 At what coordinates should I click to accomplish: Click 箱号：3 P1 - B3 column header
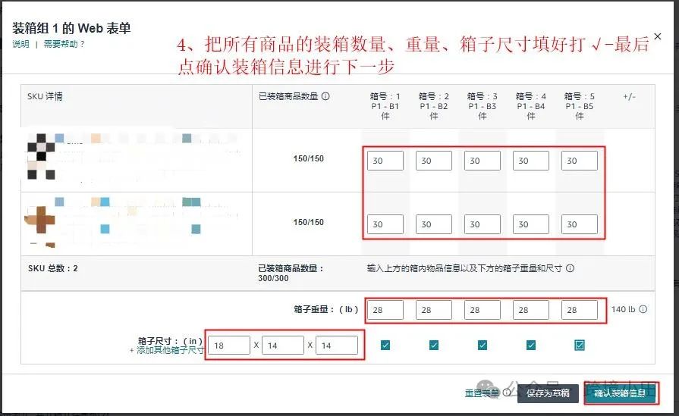pos(483,106)
